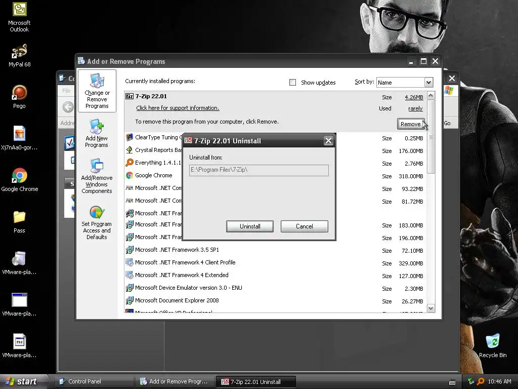The image size is (518, 389).
Task: Select Change or Remove Programs icon
Action: click(97, 91)
